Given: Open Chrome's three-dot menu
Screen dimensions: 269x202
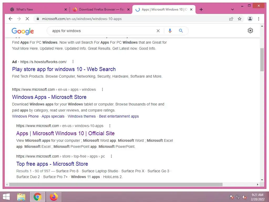Looking at the screenshot, I should (258, 19).
